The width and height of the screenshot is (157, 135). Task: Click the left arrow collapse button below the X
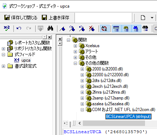(60, 44)
